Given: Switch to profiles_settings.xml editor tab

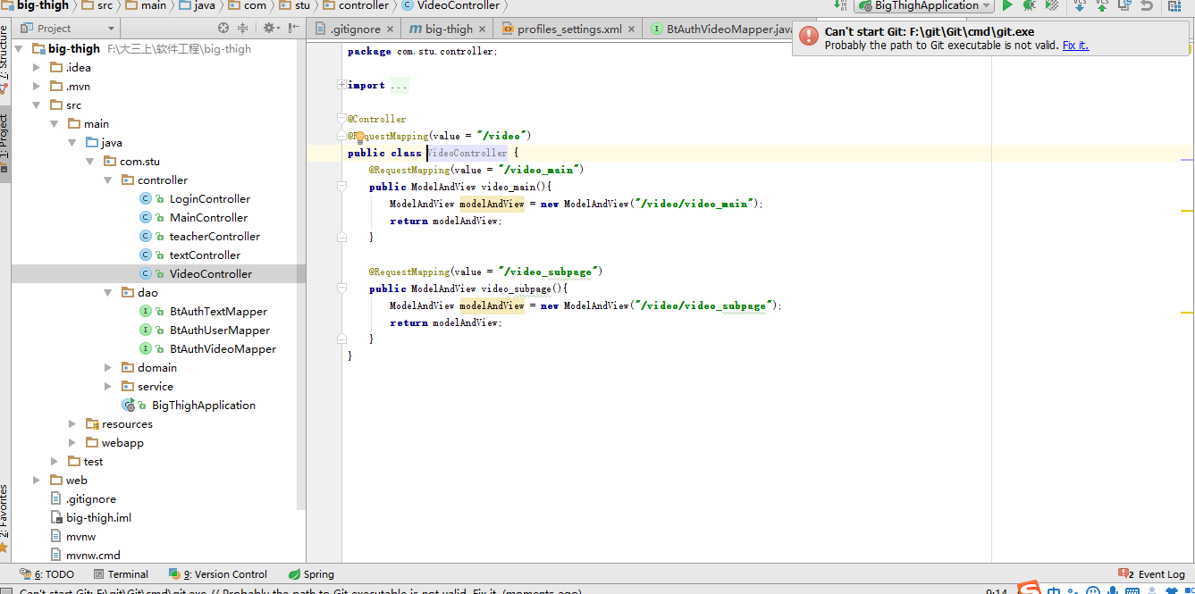Looking at the screenshot, I should (x=568, y=29).
